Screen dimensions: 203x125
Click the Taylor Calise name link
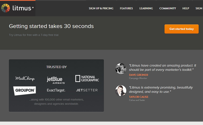(x=139, y=97)
